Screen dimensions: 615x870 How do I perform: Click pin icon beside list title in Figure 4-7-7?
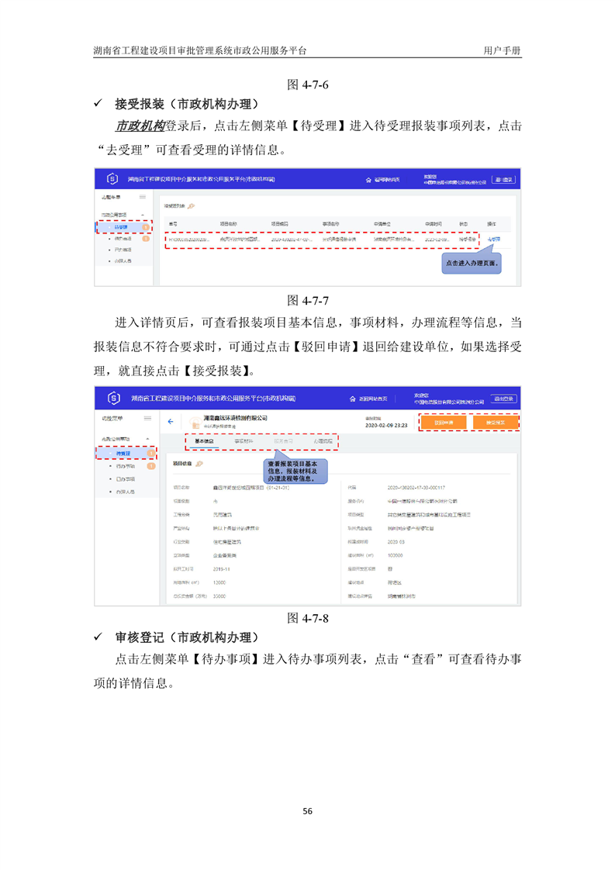point(192,205)
